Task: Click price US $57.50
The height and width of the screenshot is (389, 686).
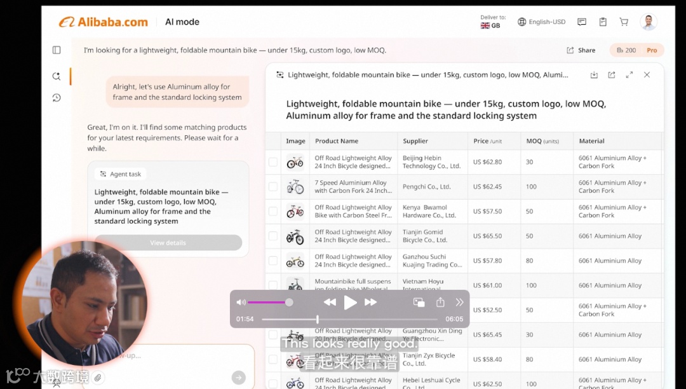Action: [487, 212]
